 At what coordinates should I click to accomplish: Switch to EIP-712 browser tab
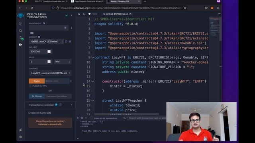tap(50, 2)
